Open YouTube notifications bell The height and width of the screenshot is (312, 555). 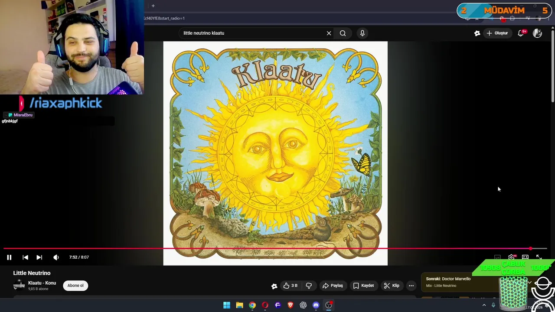[521, 33]
